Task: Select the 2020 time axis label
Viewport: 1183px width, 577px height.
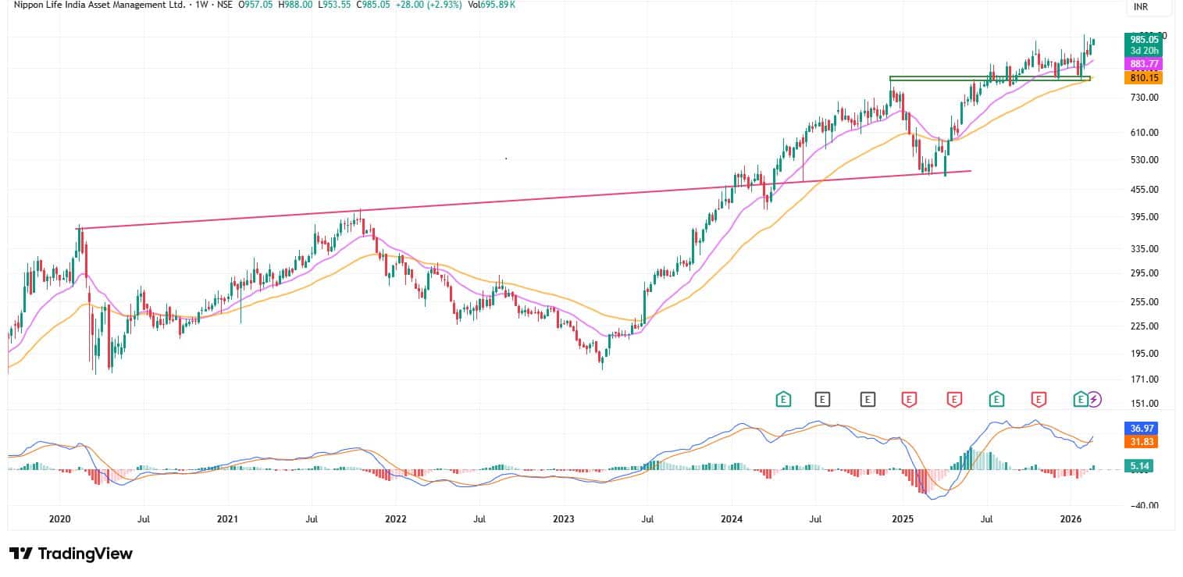Action: tap(60, 518)
